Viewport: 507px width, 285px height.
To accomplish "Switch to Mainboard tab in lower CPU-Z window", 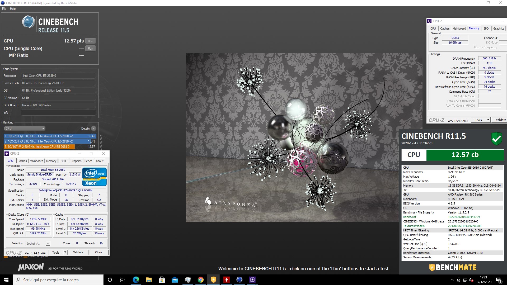I will point(36,161).
